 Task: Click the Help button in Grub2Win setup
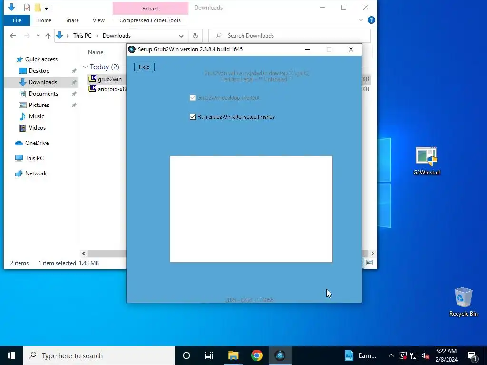(x=144, y=67)
